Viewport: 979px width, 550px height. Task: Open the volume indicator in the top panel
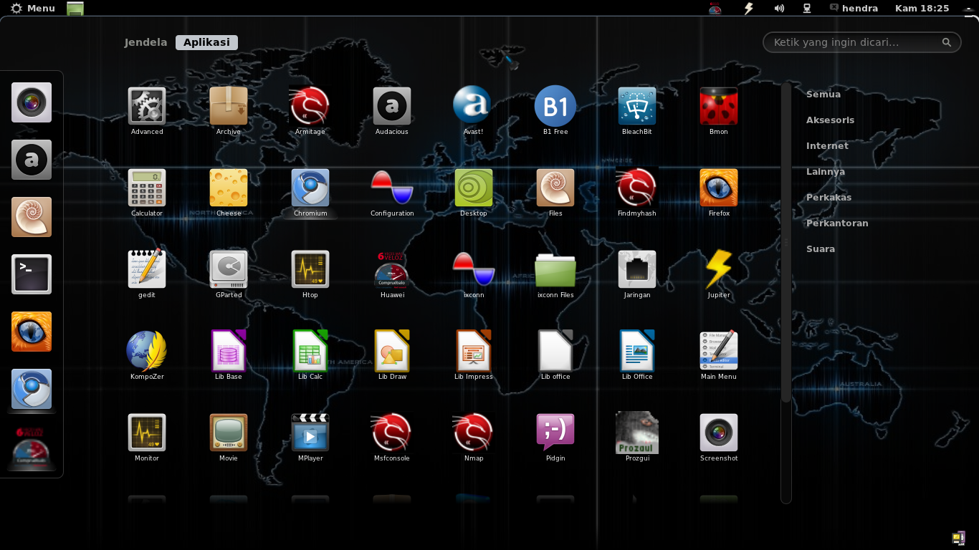pyautogui.click(x=779, y=8)
